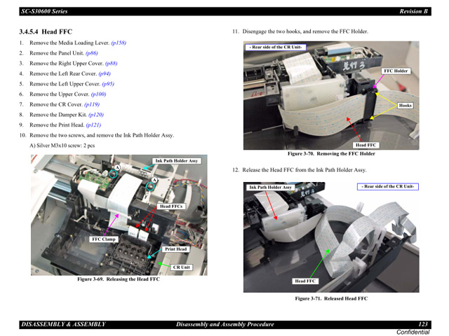Select the Hooks callout label
Screen dimensions: 449x336
(x=405, y=106)
